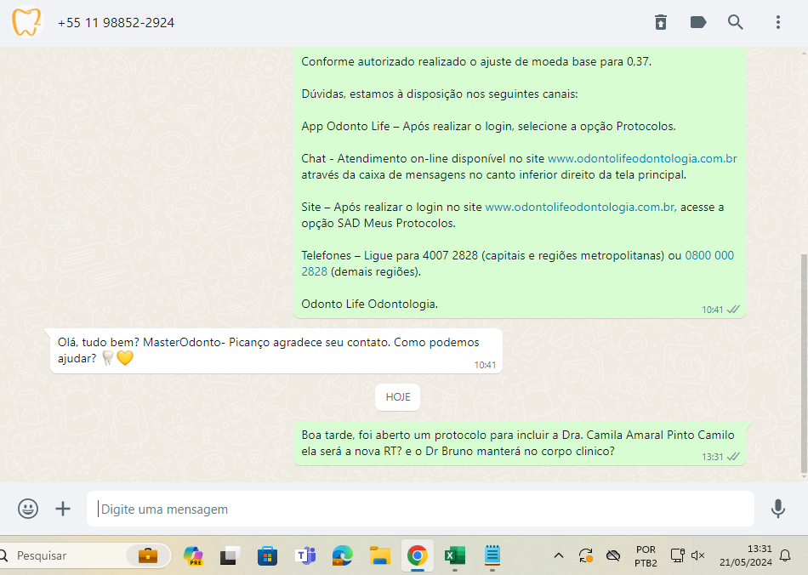Open Microsoft Store from the taskbar
Image resolution: width=808 pixels, height=575 pixels.
pos(267,555)
